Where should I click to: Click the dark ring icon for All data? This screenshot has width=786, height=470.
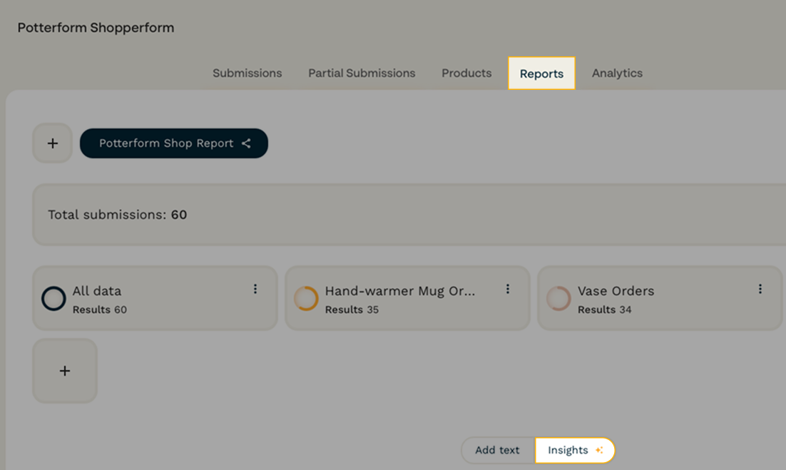(53, 299)
